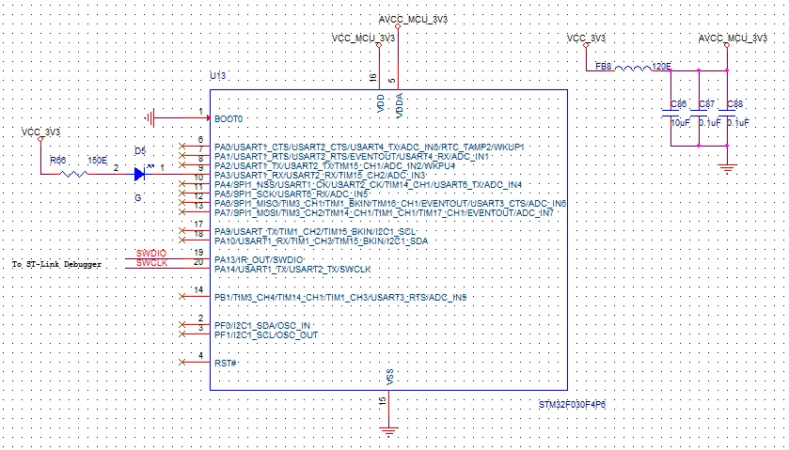
Task: Select no-connect X marker on PB1 pin
Action: pyautogui.click(x=182, y=297)
